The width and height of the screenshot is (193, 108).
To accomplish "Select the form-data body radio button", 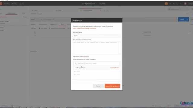I will pos(40,28).
